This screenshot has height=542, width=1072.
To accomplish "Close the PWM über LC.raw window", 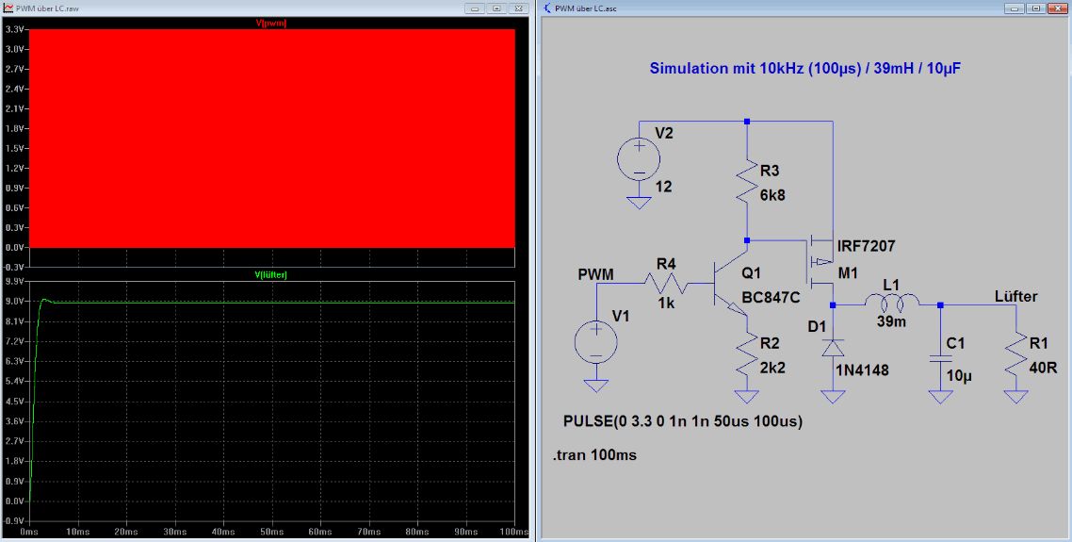I will [x=520, y=8].
